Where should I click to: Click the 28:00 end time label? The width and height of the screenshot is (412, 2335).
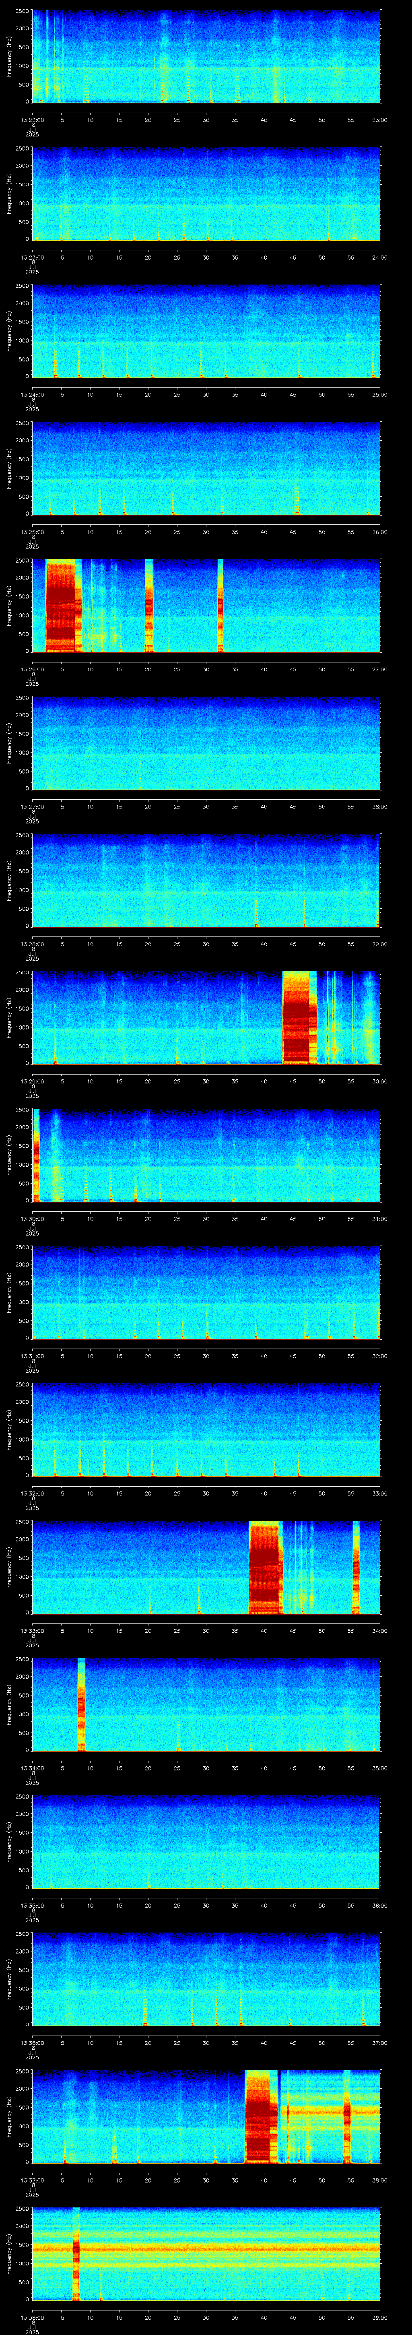pos(379,807)
